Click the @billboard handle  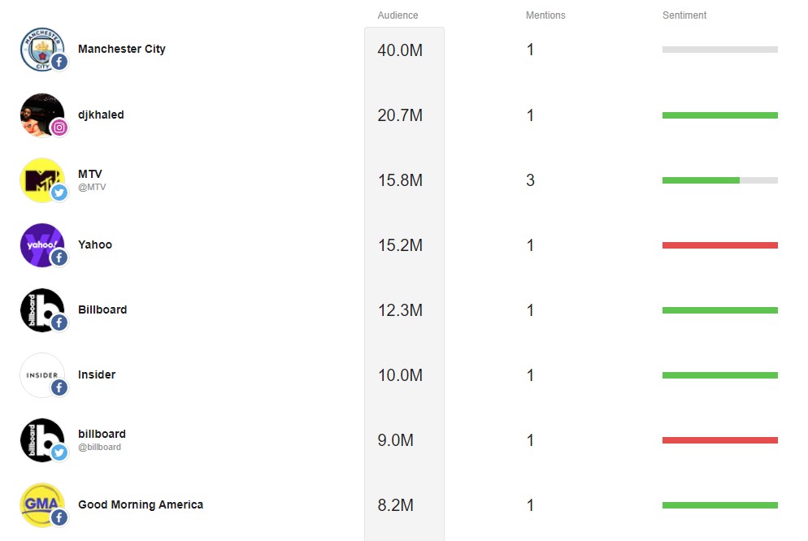(x=99, y=447)
